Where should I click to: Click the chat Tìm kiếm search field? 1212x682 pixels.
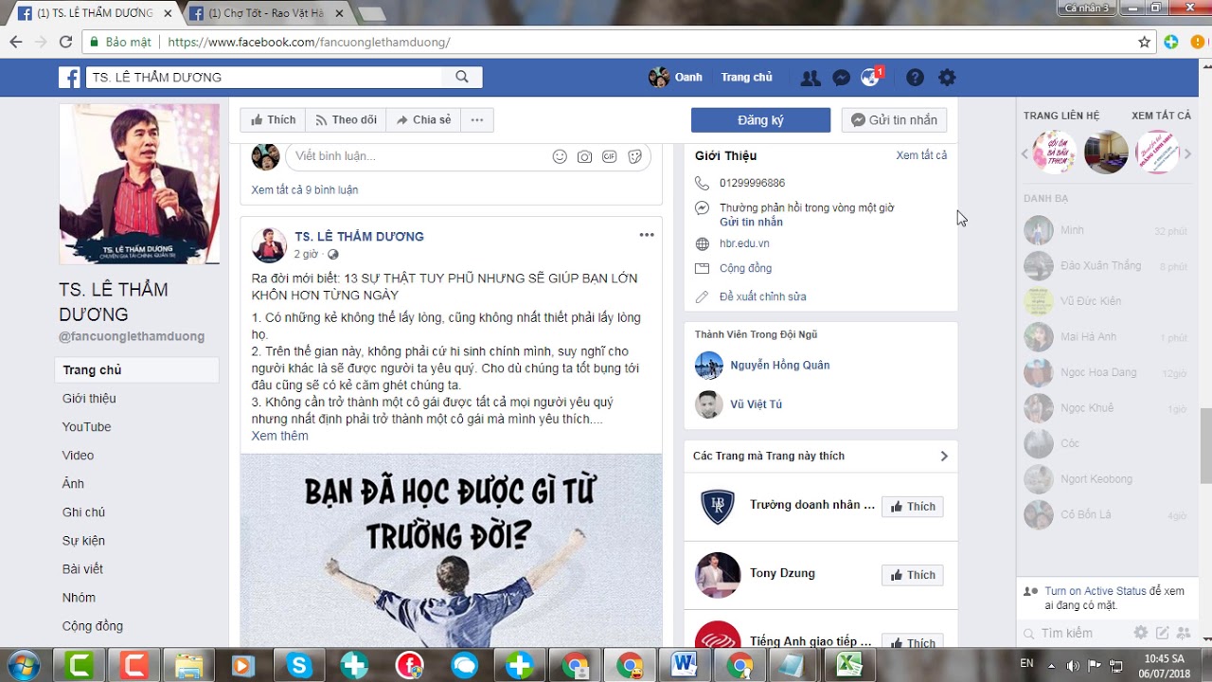coord(1079,633)
